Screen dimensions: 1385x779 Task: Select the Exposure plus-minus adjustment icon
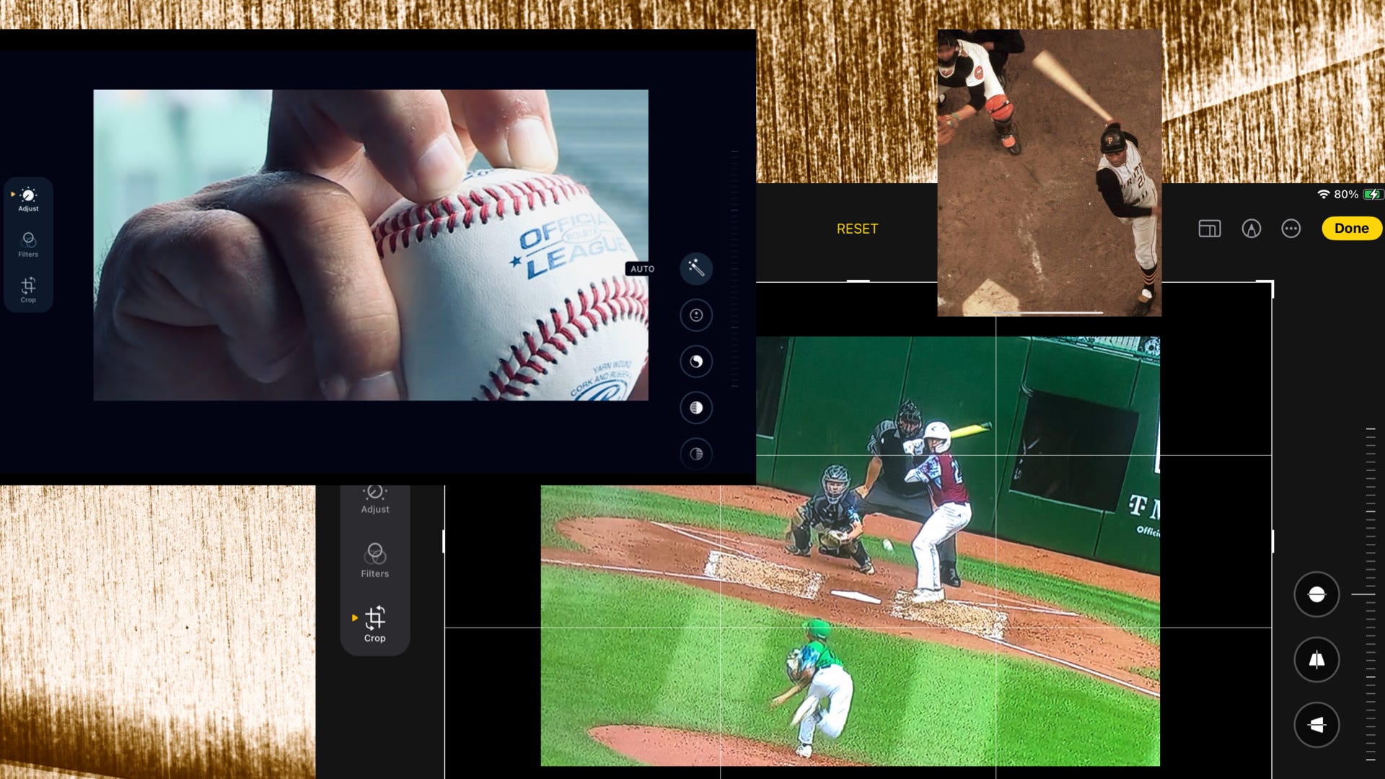coord(696,315)
